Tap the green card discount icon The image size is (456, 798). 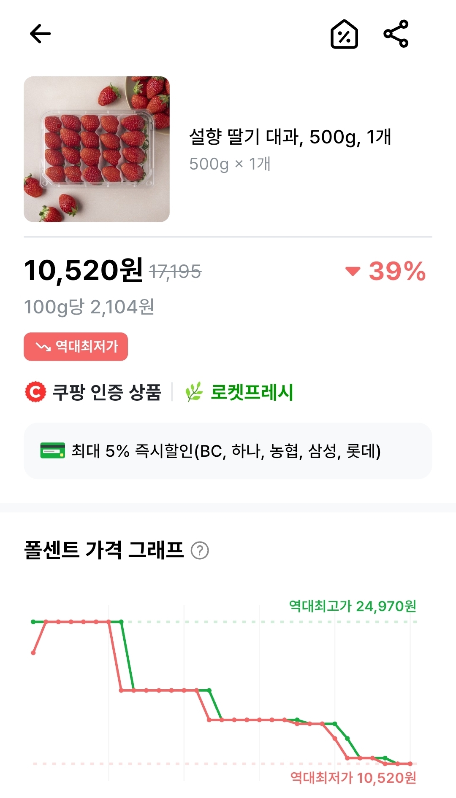(x=52, y=450)
